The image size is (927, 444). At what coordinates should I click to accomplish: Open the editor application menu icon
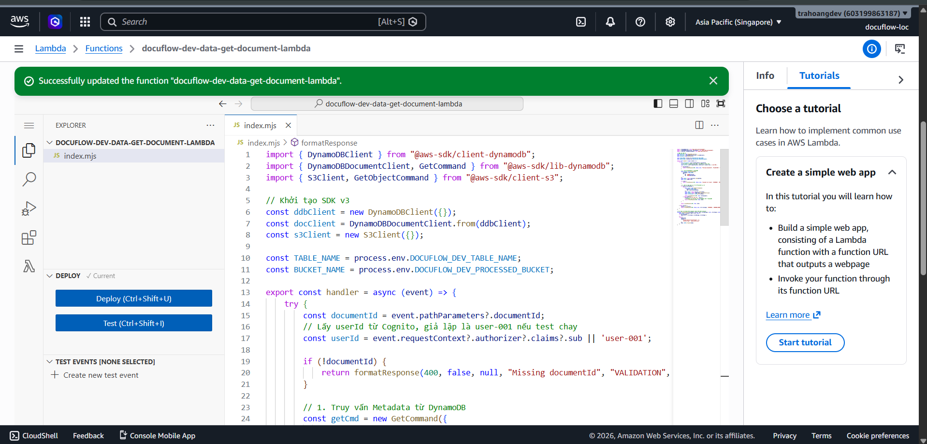29,126
